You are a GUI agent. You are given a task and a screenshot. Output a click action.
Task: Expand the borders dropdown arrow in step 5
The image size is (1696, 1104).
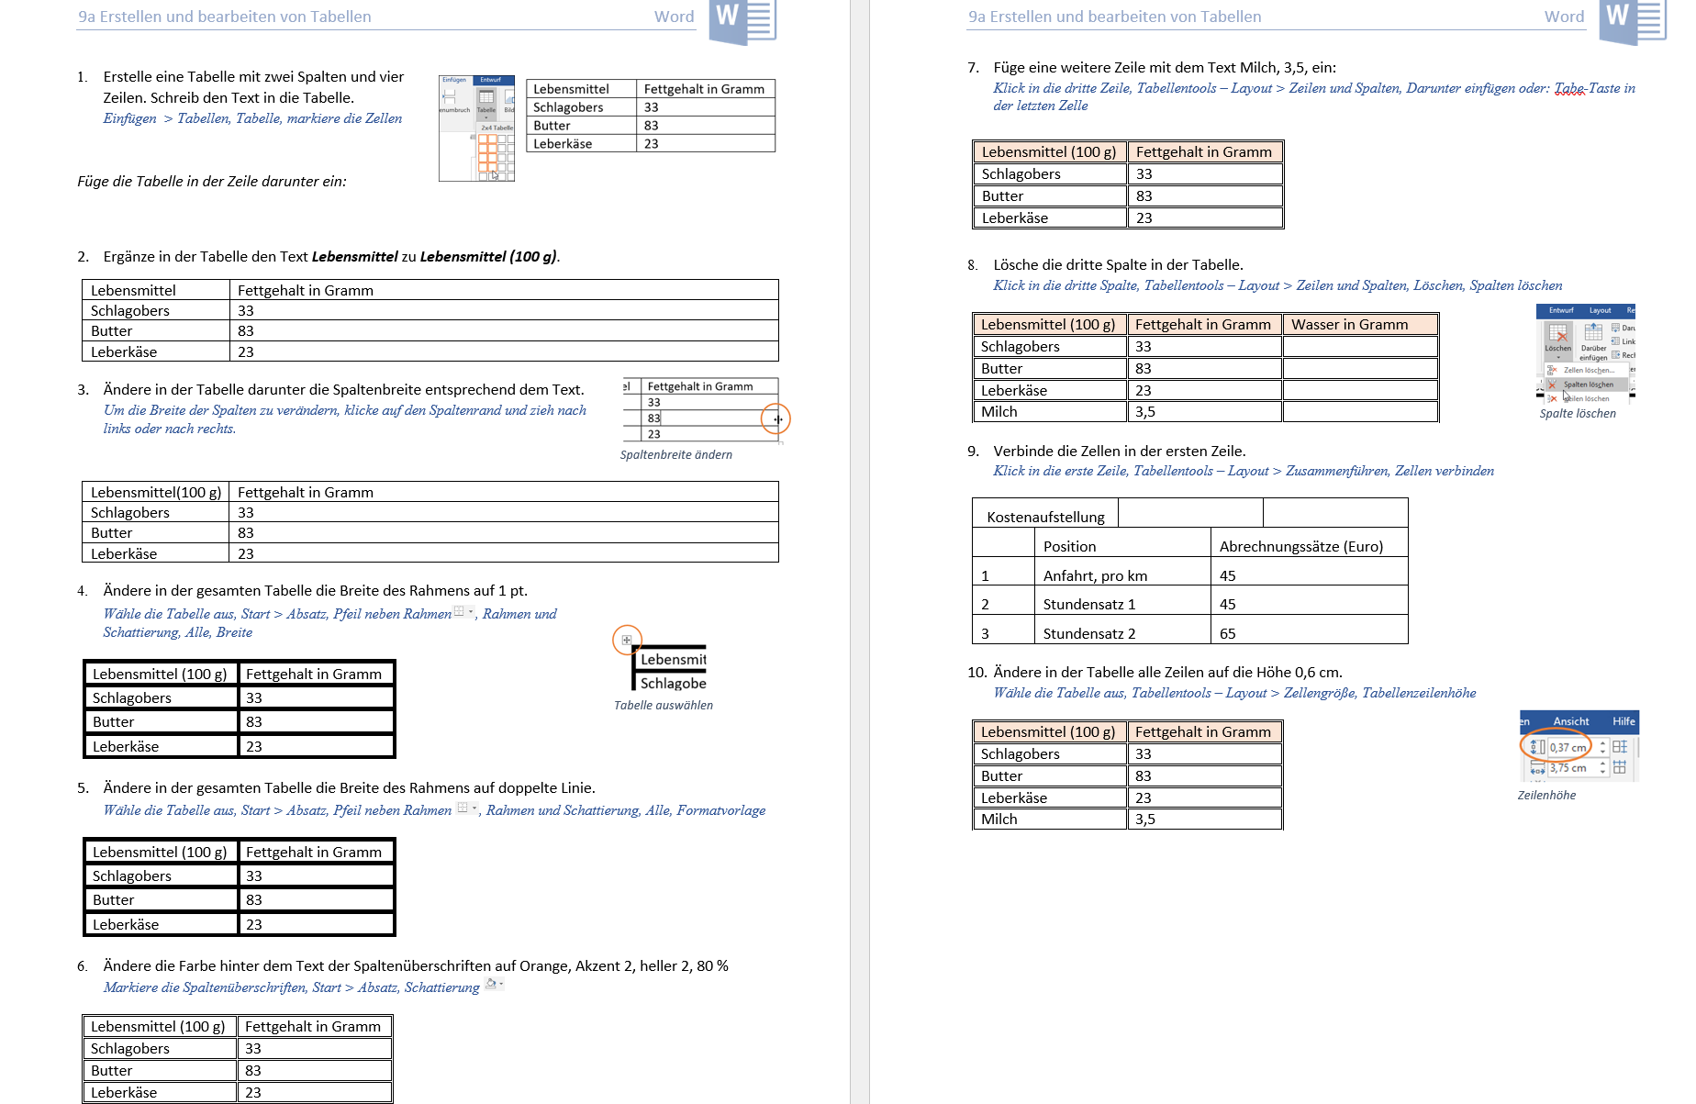pyautogui.click(x=474, y=808)
